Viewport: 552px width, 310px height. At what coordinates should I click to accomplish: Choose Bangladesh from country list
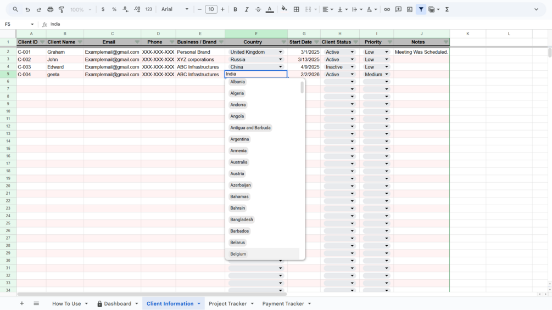point(242,219)
